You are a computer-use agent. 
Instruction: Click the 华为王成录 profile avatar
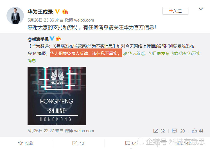tap(15, 16)
